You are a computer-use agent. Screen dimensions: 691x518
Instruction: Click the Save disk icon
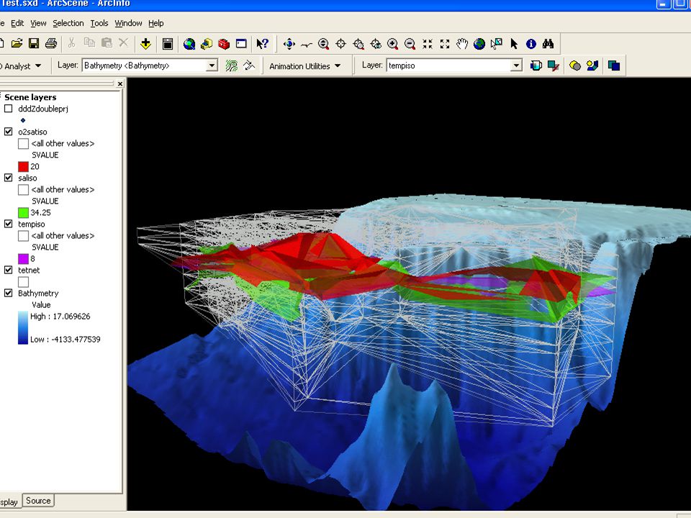[34, 43]
